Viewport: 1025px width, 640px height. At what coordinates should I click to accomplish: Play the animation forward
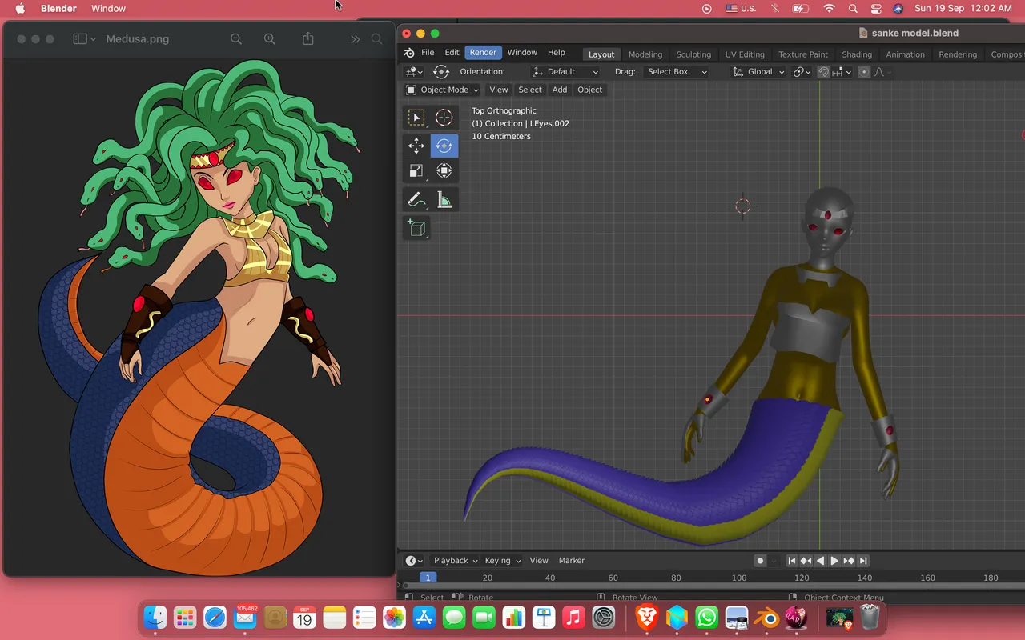click(834, 561)
